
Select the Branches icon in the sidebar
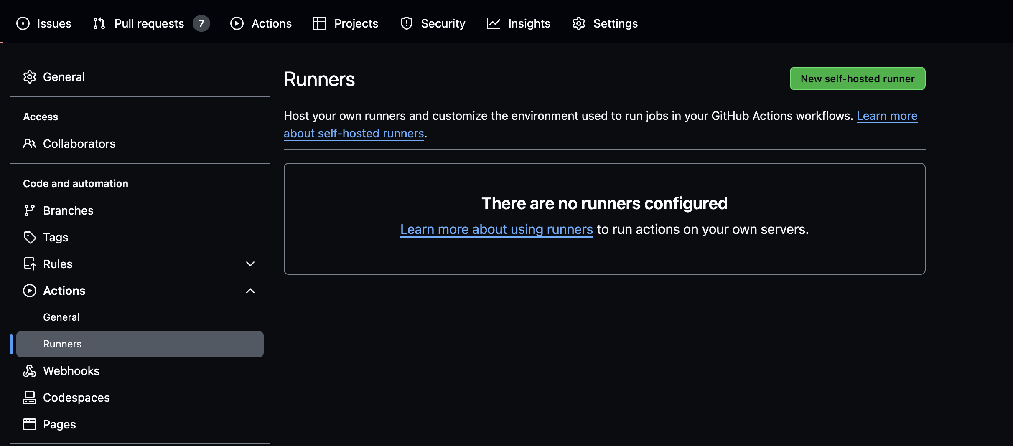(30, 210)
